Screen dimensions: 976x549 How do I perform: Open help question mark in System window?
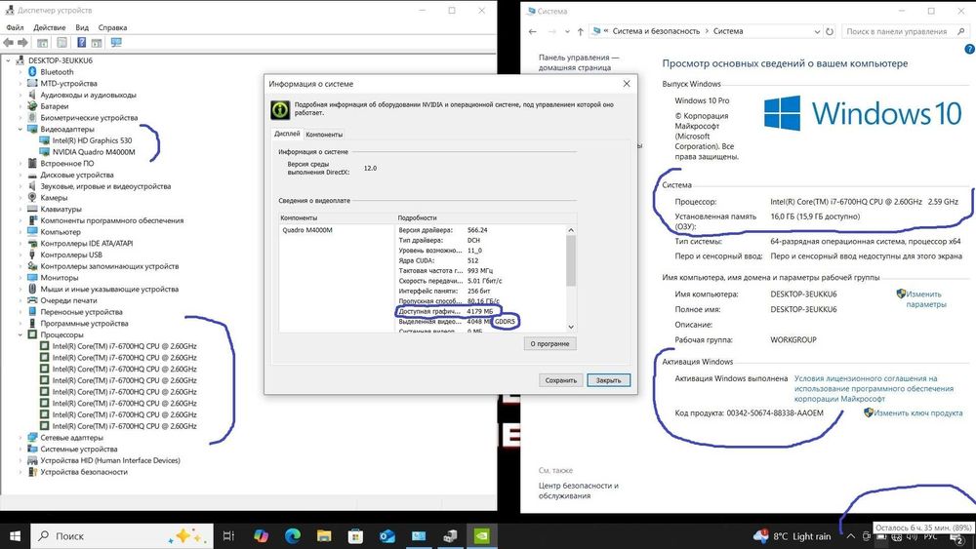[969, 49]
